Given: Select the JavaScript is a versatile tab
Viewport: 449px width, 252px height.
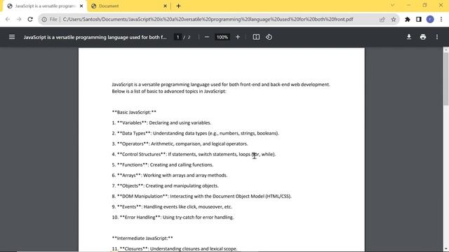Looking at the screenshot, I should tap(45, 6).
